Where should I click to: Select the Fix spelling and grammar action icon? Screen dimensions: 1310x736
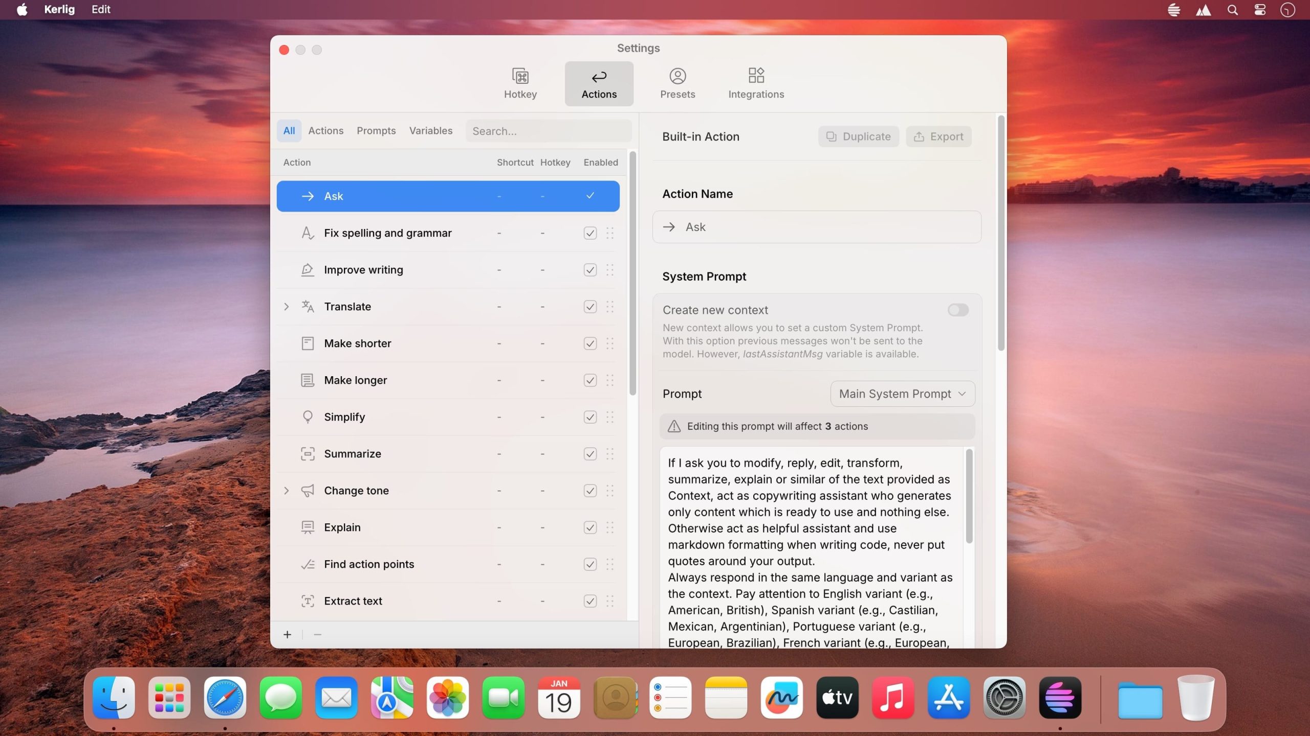[308, 233]
